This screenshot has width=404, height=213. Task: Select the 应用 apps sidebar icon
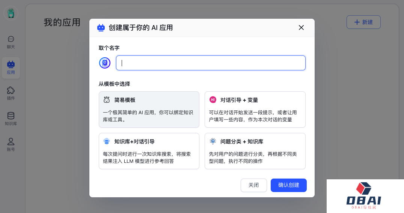coord(11,68)
